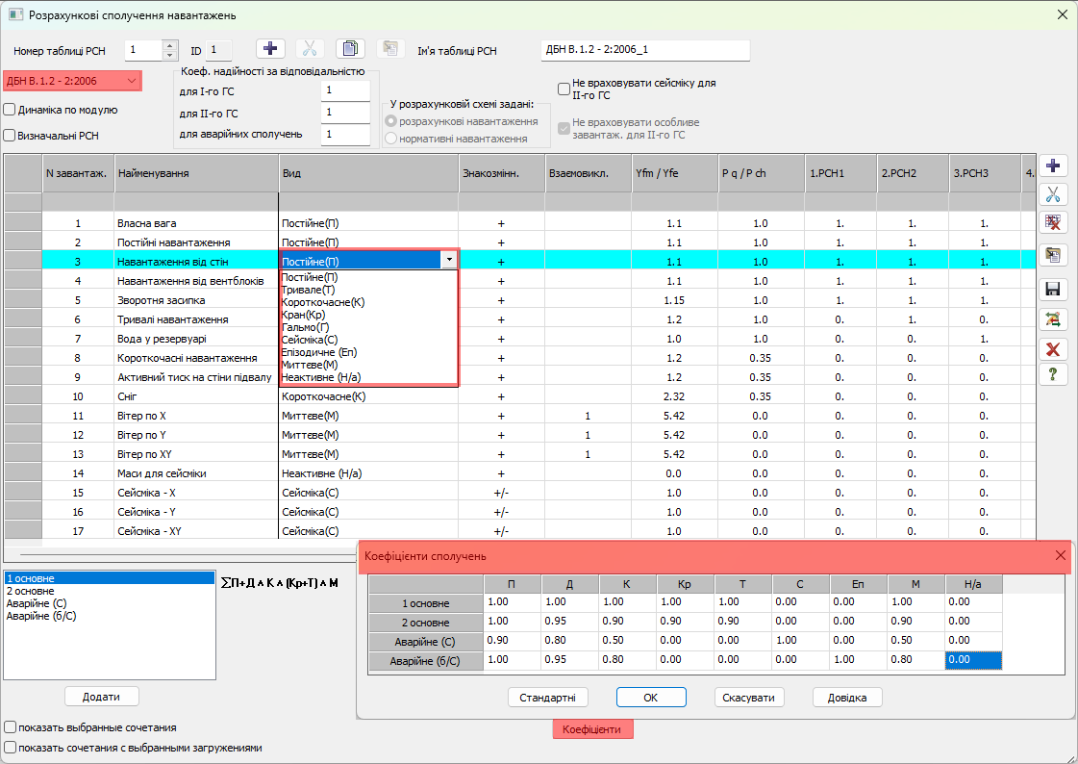The width and height of the screenshot is (1078, 764).
Task: Click the copy table icon in top toolbar
Action: click(350, 49)
